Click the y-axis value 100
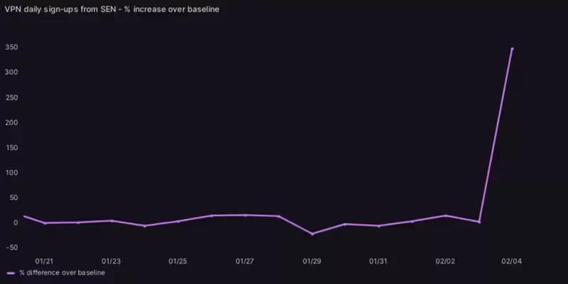568x284 pixels. [x=11, y=173]
